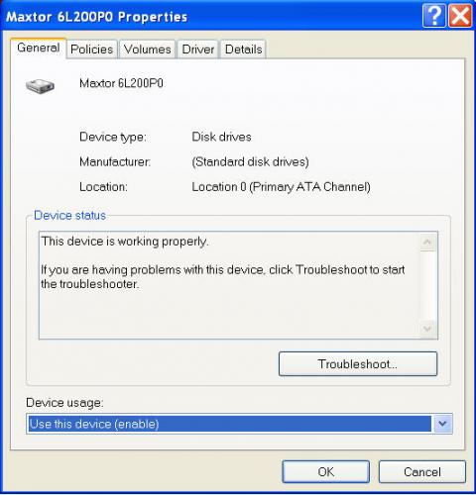
Task: Switch to the General tab
Action: tap(39, 48)
